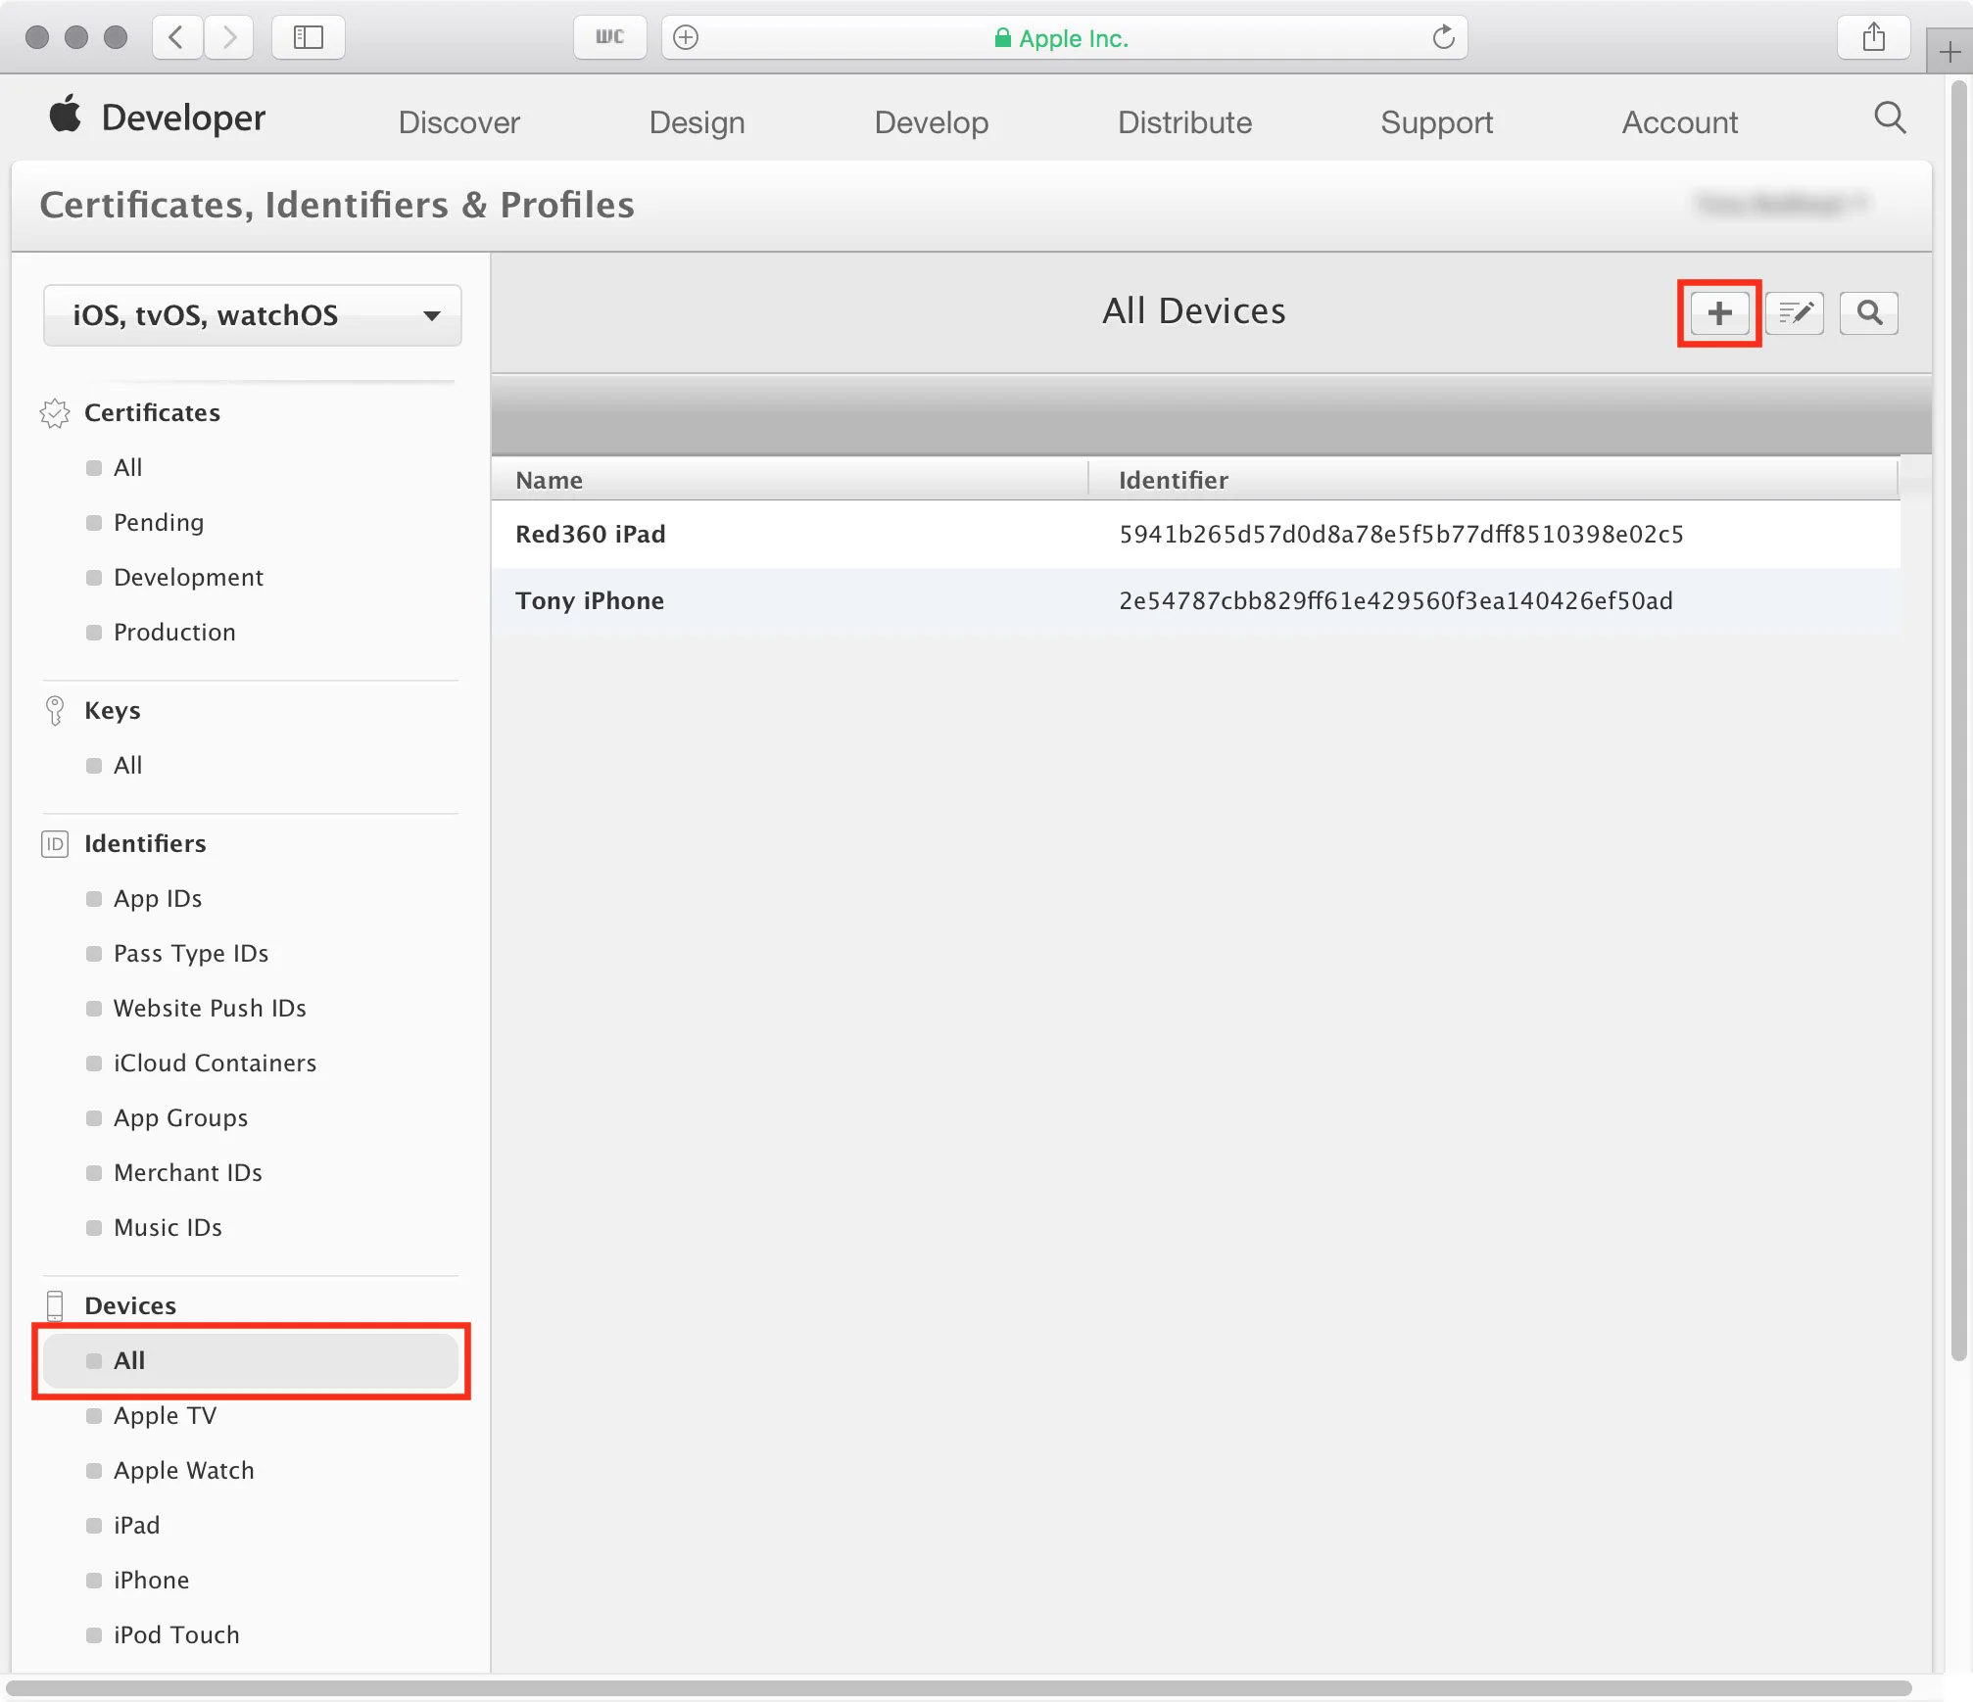Sort by the Identifier column header

point(1493,480)
